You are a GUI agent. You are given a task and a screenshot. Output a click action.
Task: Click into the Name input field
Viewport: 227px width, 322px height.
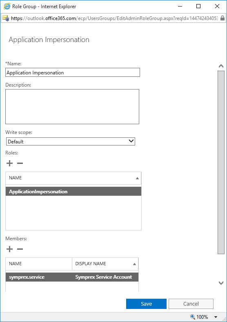(73, 72)
